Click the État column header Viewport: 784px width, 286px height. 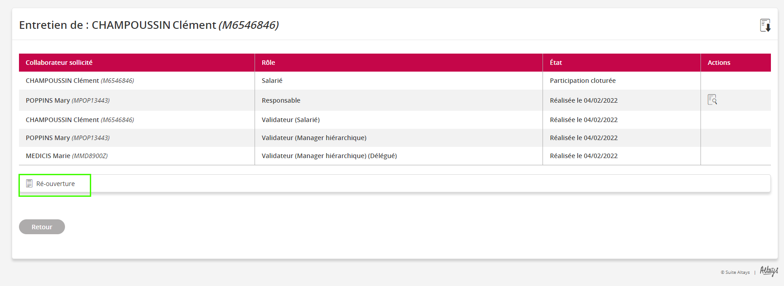pyautogui.click(x=556, y=63)
